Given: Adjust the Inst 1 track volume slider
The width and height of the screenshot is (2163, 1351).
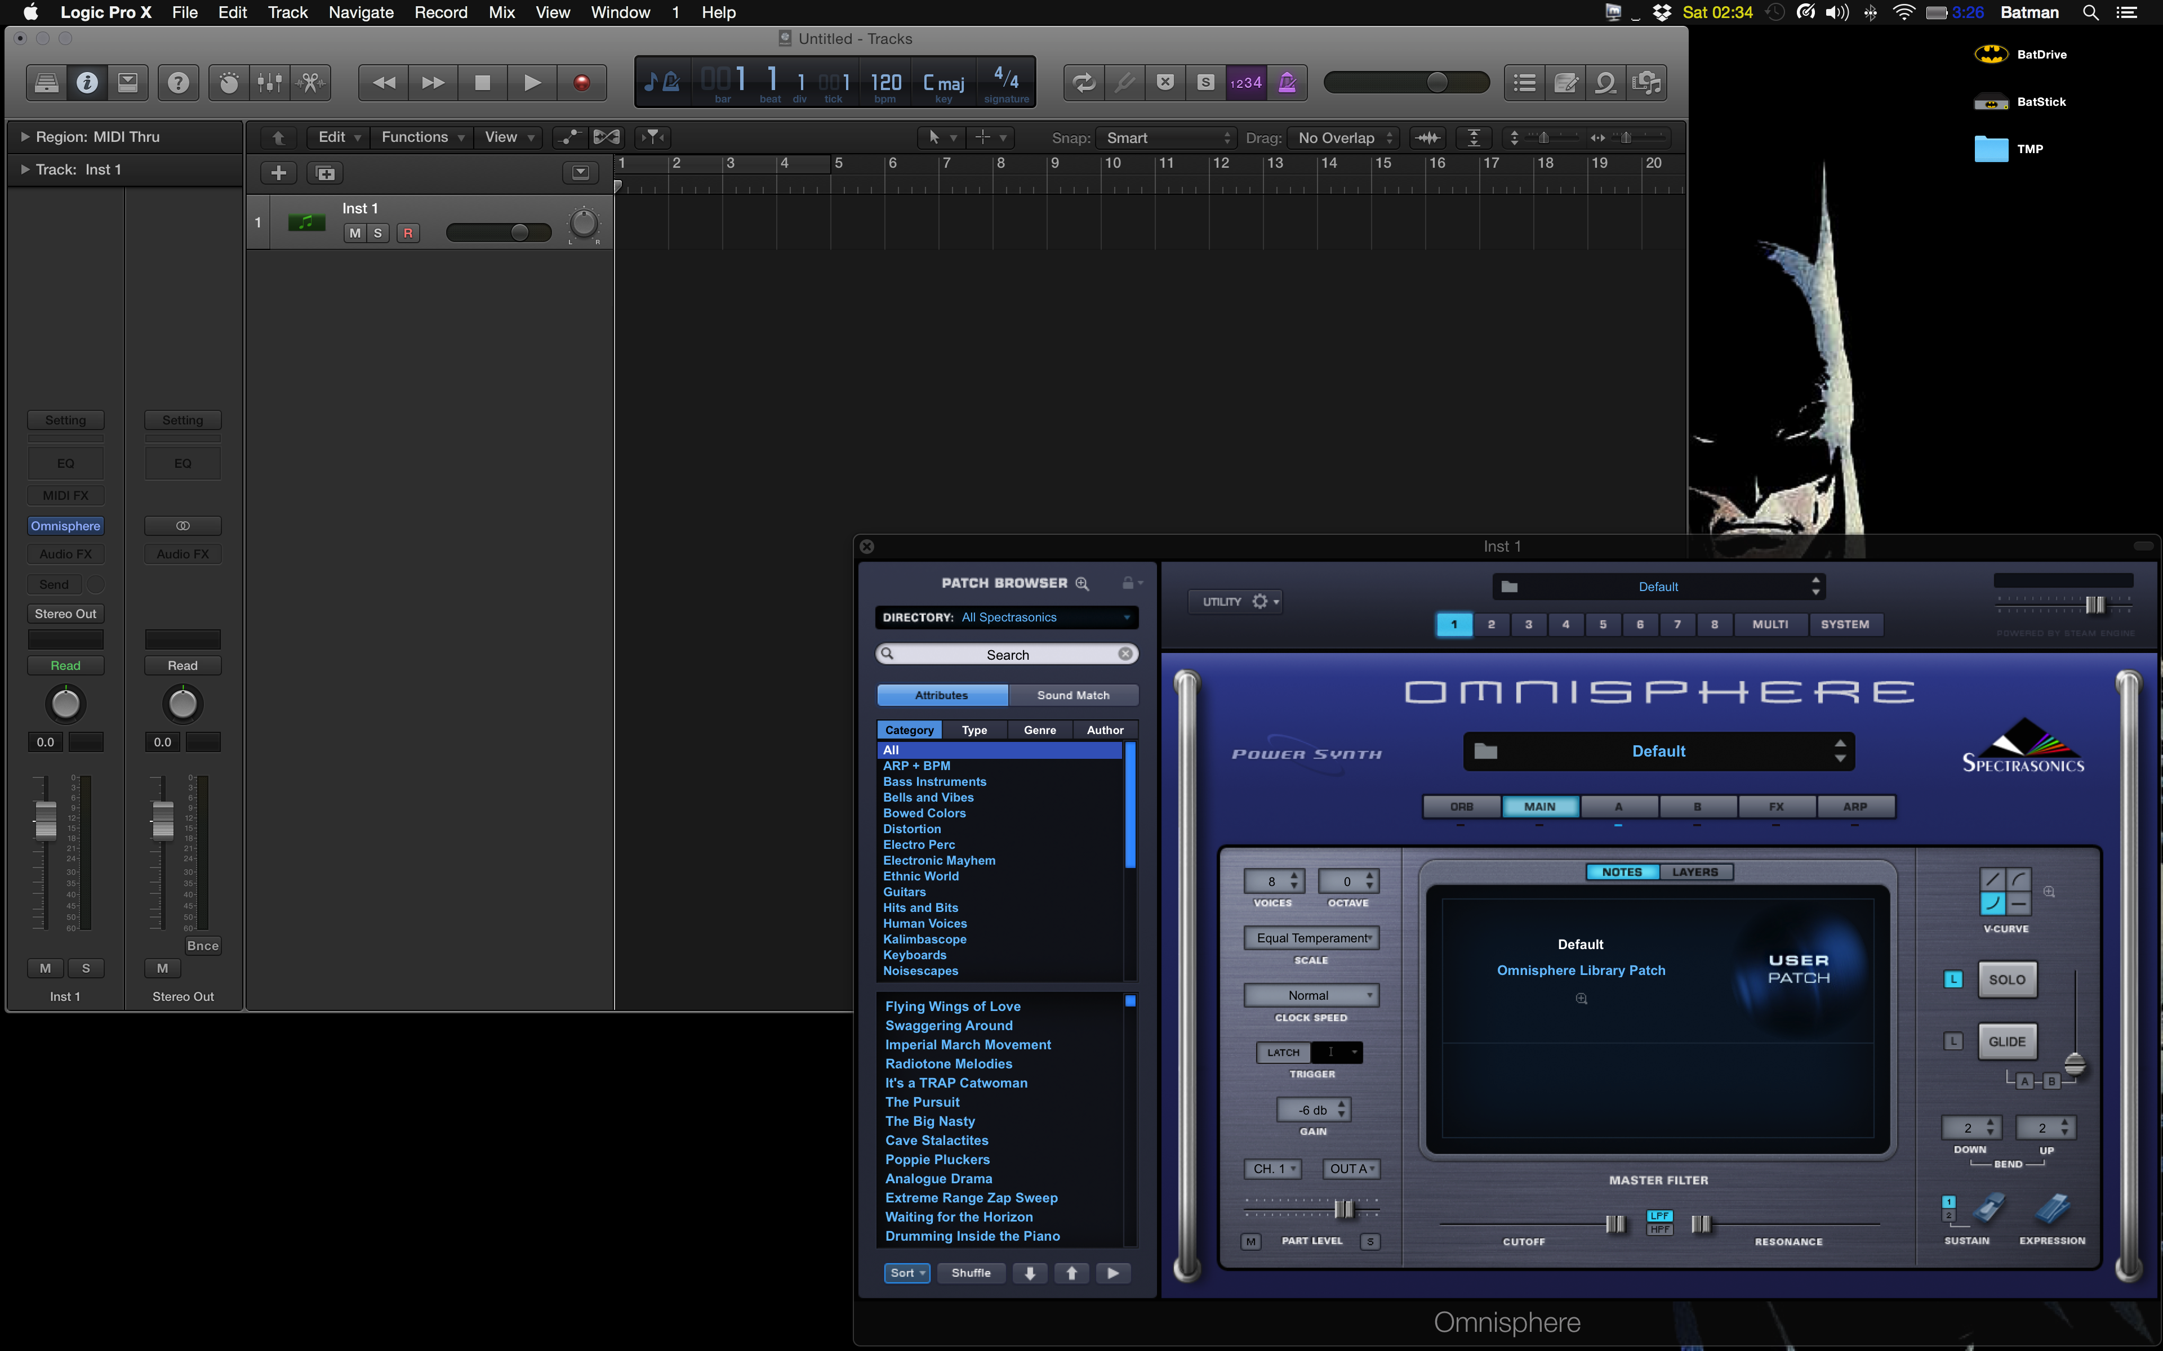Looking at the screenshot, I should pyautogui.click(x=499, y=233).
